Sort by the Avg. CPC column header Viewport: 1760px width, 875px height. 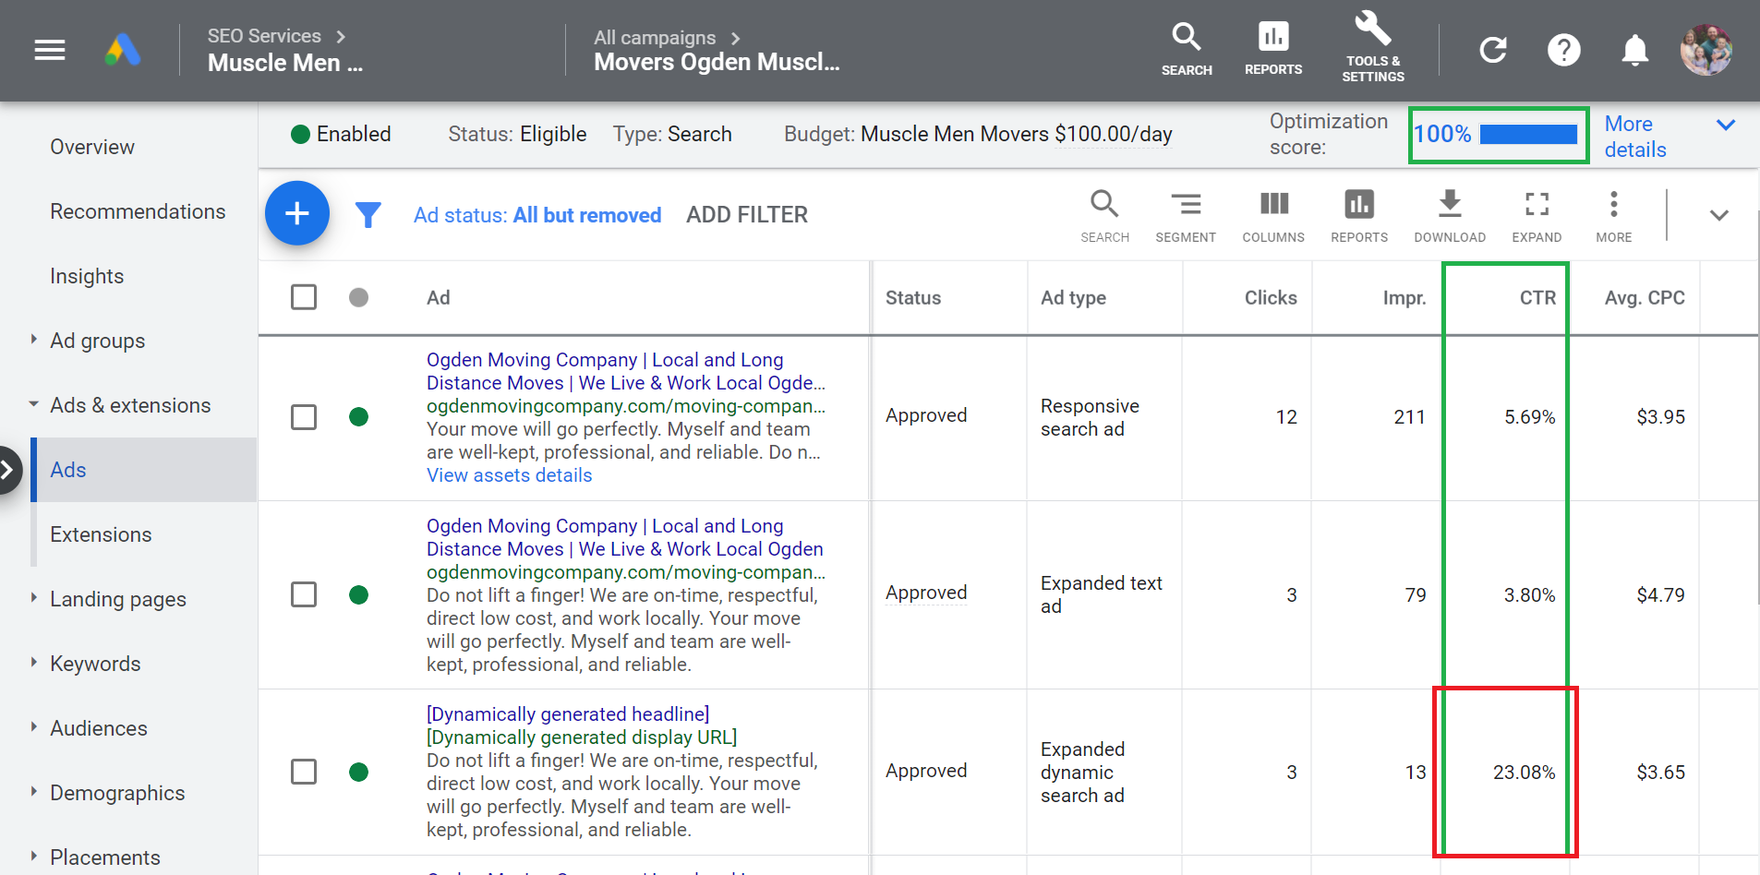pos(1645,298)
